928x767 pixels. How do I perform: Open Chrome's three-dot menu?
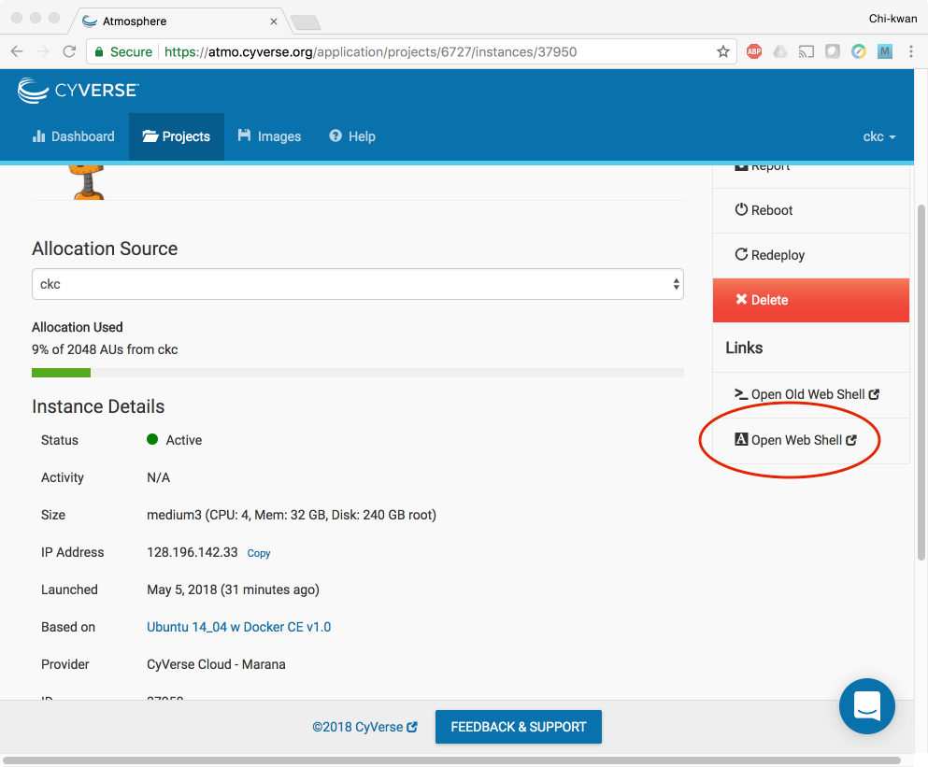tap(911, 51)
